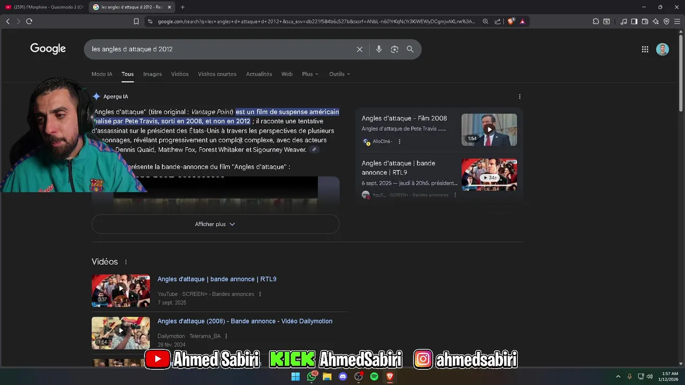Open the browser extensions puzzle icon

pyautogui.click(x=596, y=21)
